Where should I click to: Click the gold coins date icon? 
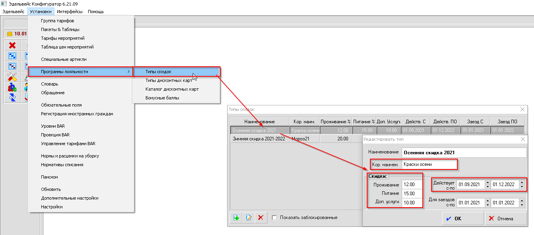[10, 34]
